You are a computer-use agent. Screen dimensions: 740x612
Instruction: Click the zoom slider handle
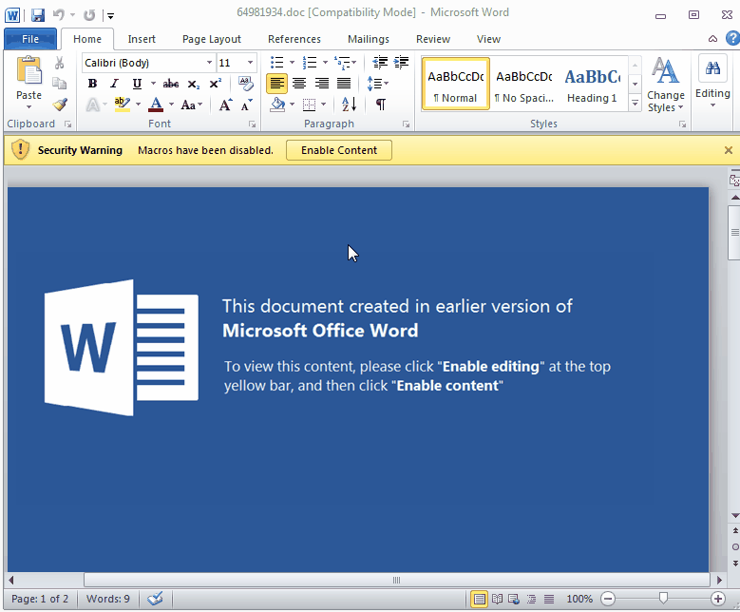663,599
